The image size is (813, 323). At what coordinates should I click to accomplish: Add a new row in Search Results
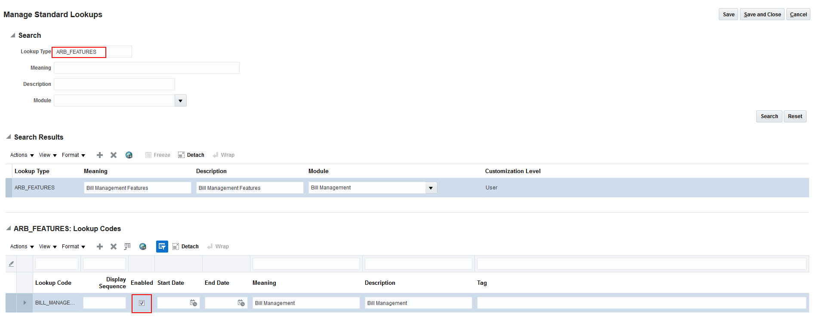tap(100, 155)
